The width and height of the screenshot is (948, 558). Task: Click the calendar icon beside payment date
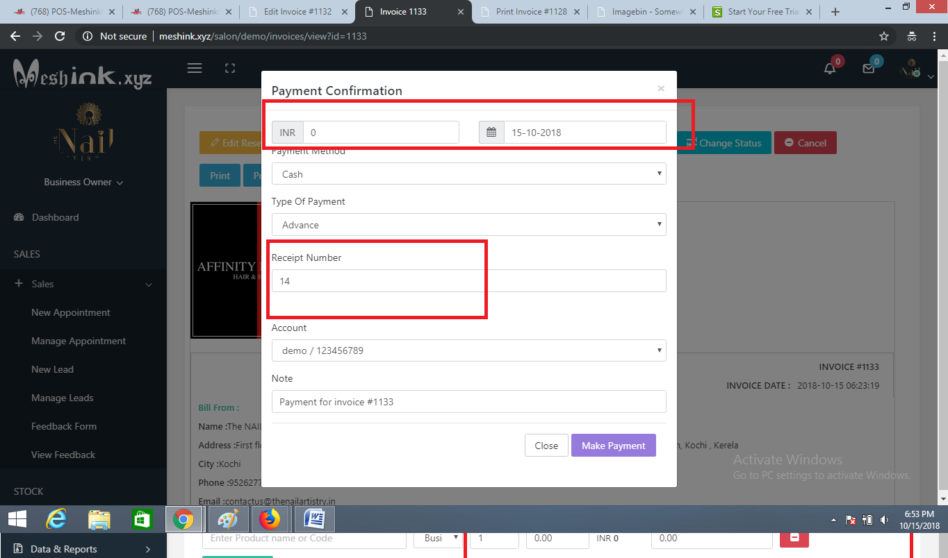491,133
